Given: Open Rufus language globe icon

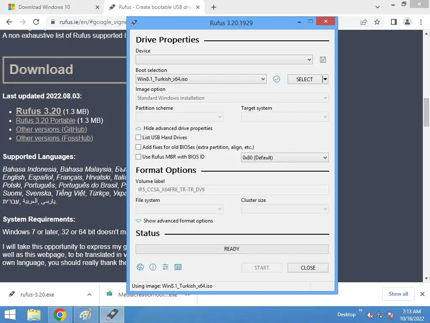Looking at the screenshot, I should pos(140,267).
